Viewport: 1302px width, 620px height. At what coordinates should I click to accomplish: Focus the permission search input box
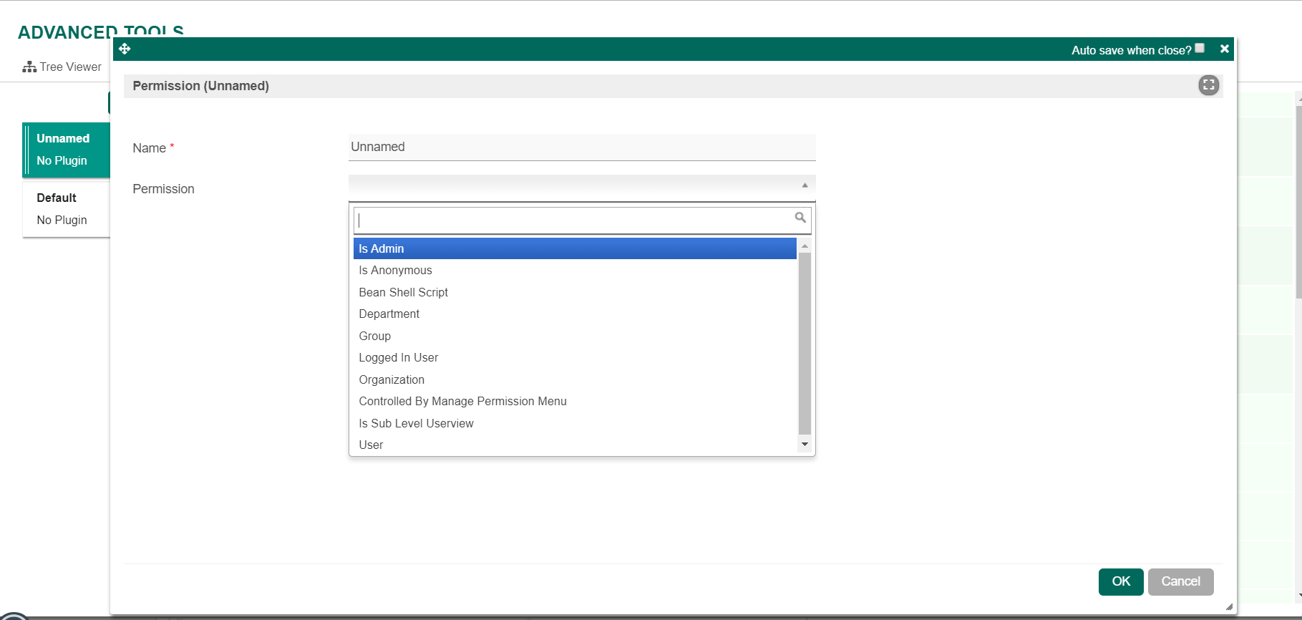point(573,220)
